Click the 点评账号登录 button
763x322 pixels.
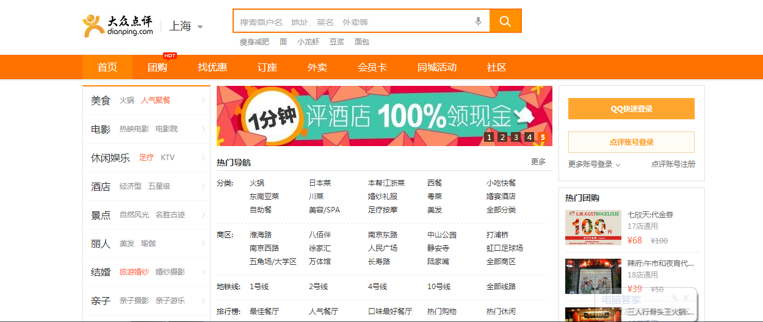click(x=631, y=142)
